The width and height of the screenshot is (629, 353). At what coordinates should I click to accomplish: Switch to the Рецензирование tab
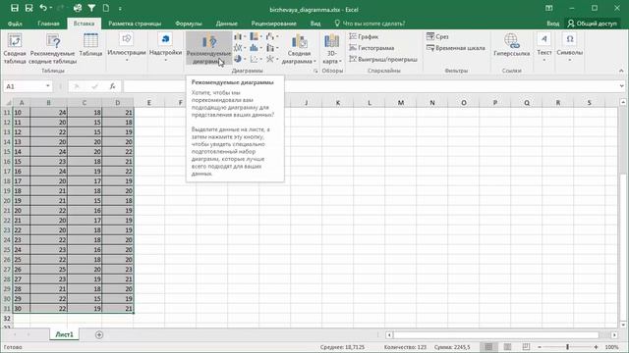click(274, 24)
